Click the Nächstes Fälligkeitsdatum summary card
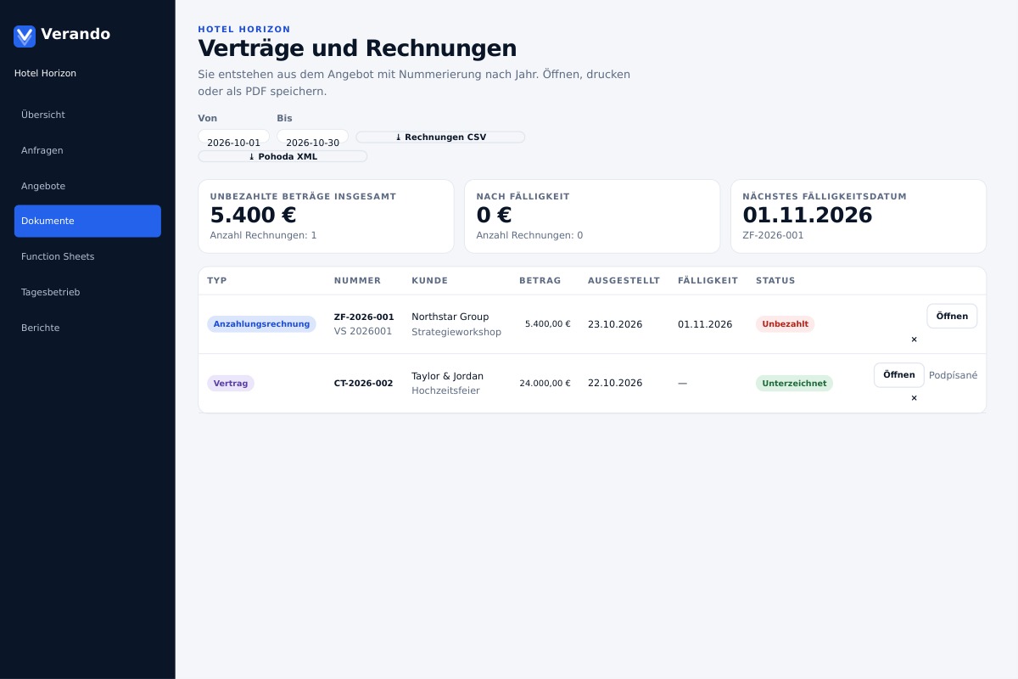Screen dimensions: 1018x679 click(x=859, y=216)
